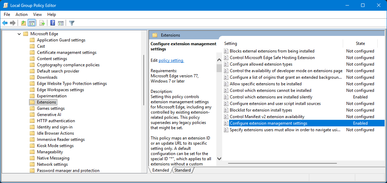Sort by the State column header
The width and height of the screenshot is (387, 183).
coord(360,44)
